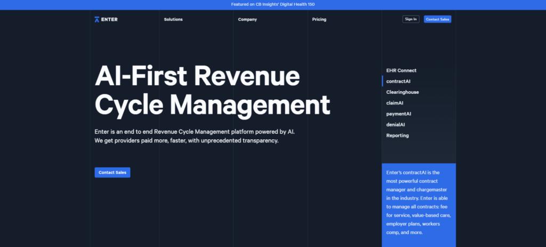Image resolution: width=546 pixels, height=247 pixels.
Task: Go to the Pricing page
Action: tap(319, 20)
